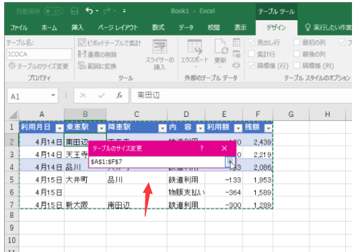Open the 残額 filter dropdown
This screenshot has height=252, width=354.
click(269, 128)
